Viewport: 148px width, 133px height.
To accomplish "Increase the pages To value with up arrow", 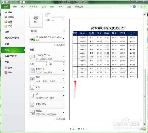I will coord(64,63).
